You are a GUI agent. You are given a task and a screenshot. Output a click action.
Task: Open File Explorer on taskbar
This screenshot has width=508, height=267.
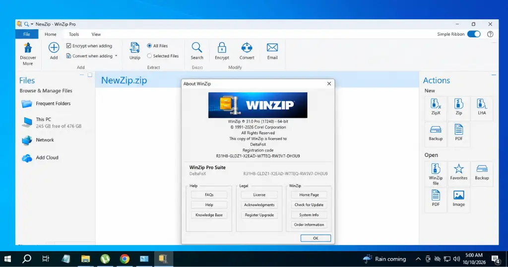click(85, 259)
